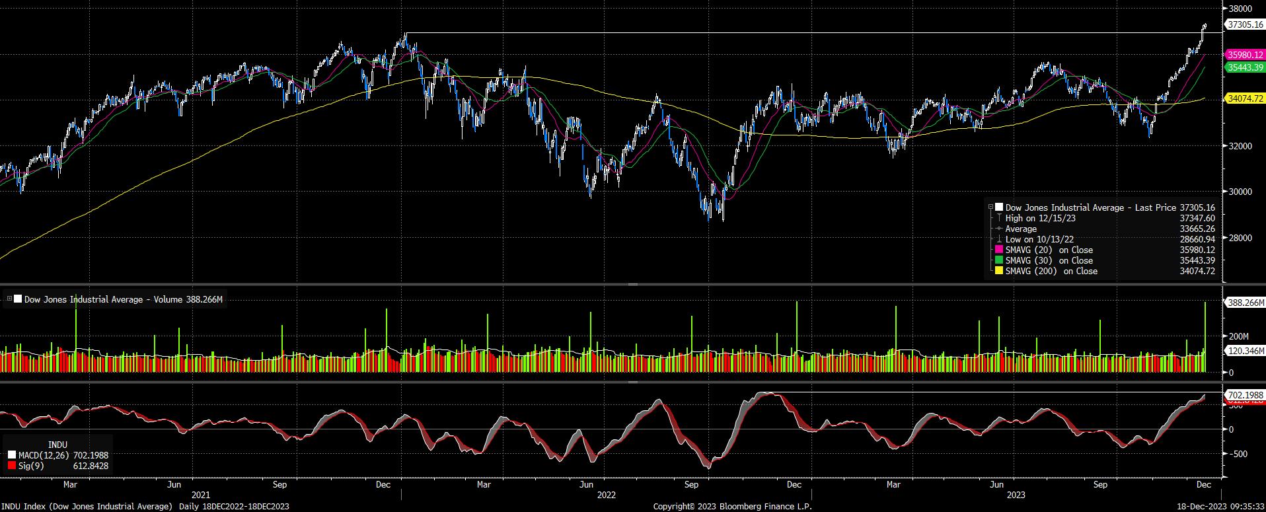Click the red Sig(9) legend swatch
Screen dimensions: 1266x512
[x=12, y=466]
